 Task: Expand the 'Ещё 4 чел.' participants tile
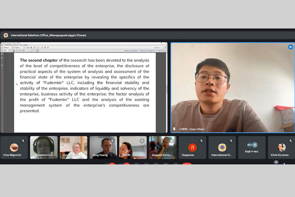pos(252,148)
